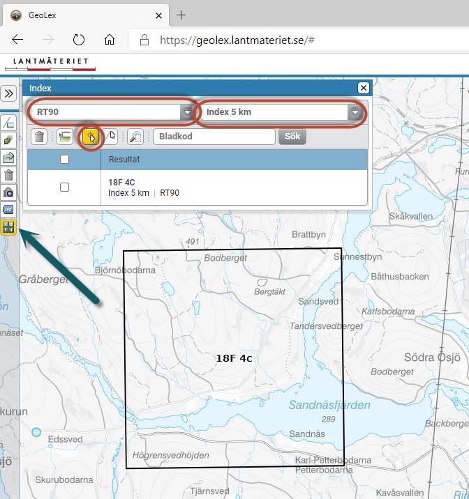
Task: Click the trash icon in left sidebar
Action: click(8, 175)
